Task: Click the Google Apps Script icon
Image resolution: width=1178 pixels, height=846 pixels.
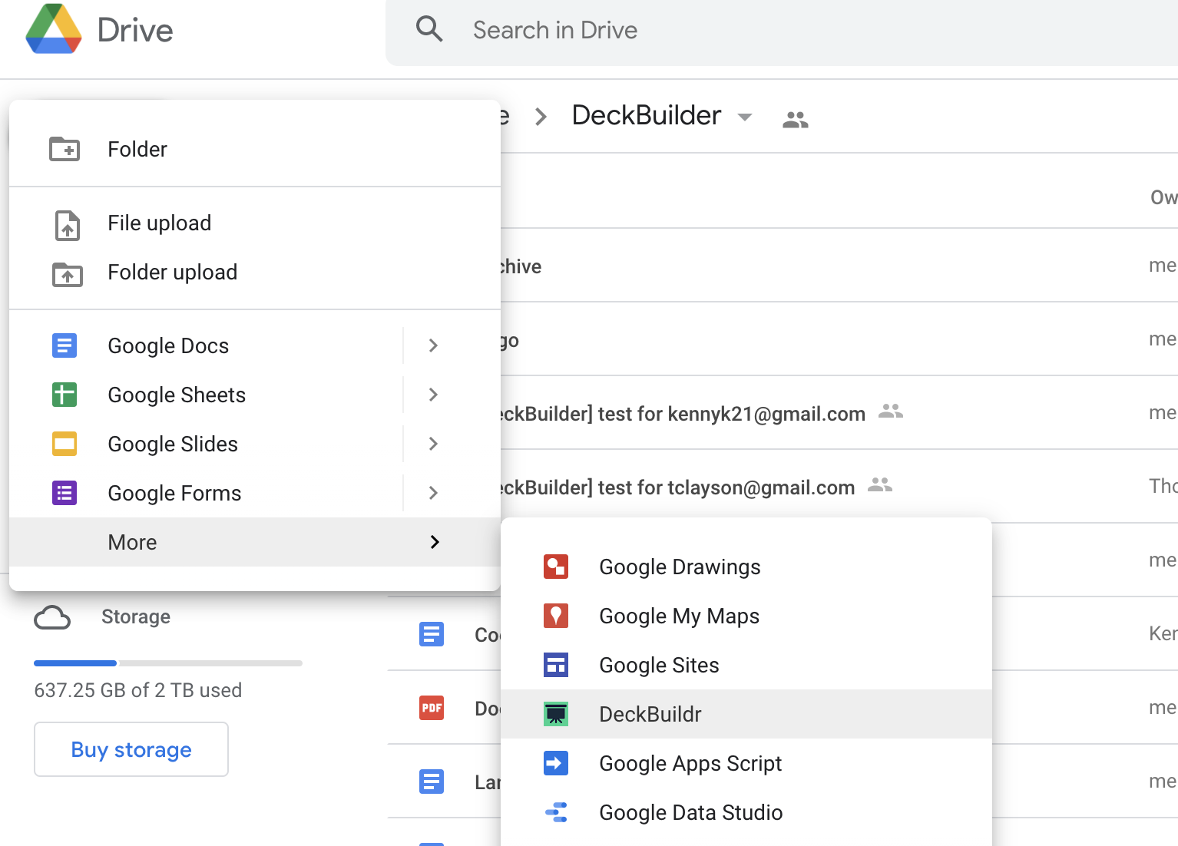Action: pyautogui.click(x=556, y=763)
